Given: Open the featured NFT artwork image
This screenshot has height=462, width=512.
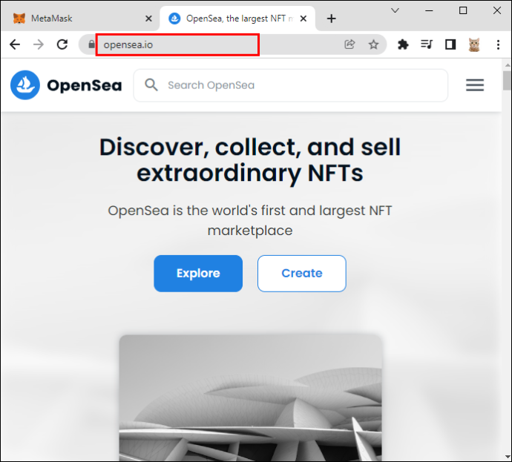Looking at the screenshot, I should click(251, 398).
